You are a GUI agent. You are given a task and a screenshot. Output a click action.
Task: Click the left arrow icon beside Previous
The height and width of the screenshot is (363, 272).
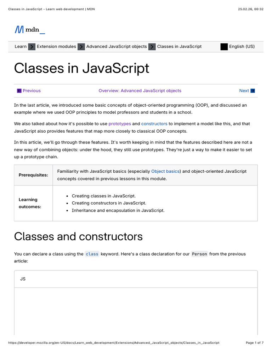pos(19,91)
